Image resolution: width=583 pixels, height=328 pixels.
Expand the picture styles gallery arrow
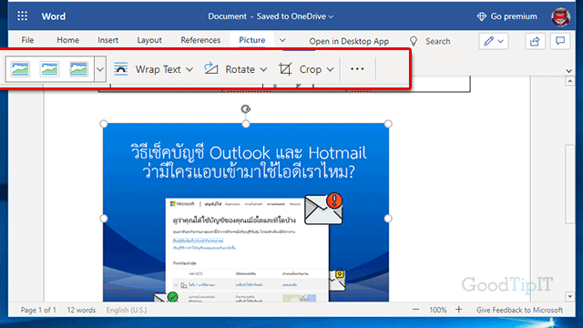pos(100,69)
